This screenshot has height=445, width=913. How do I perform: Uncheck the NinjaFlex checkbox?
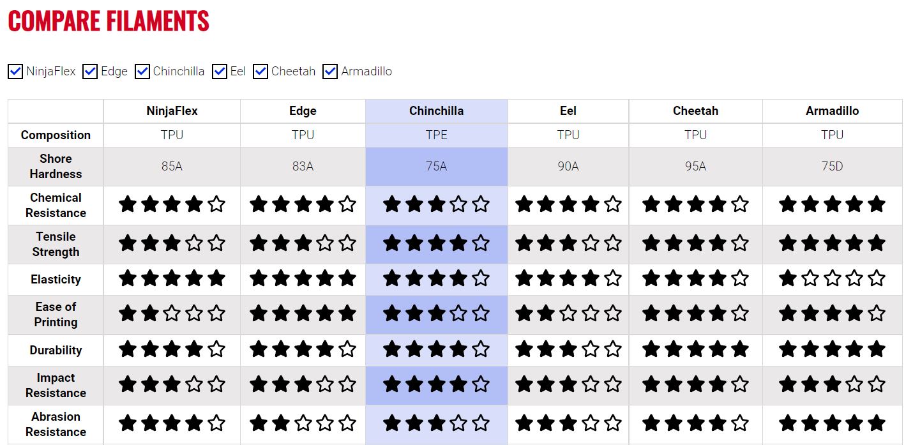[x=15, y=72]
